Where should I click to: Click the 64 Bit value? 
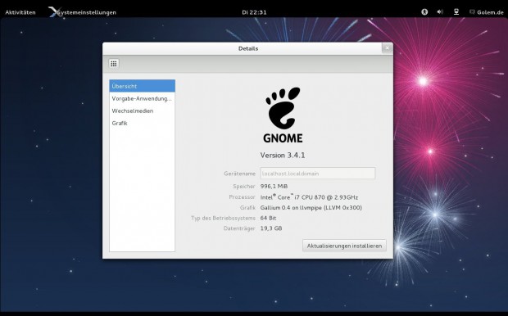coord(268,218)
